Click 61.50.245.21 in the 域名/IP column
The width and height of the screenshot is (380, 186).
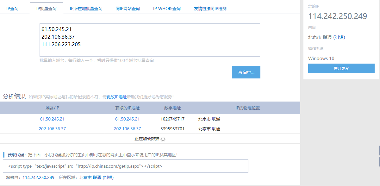pos(52,119)
